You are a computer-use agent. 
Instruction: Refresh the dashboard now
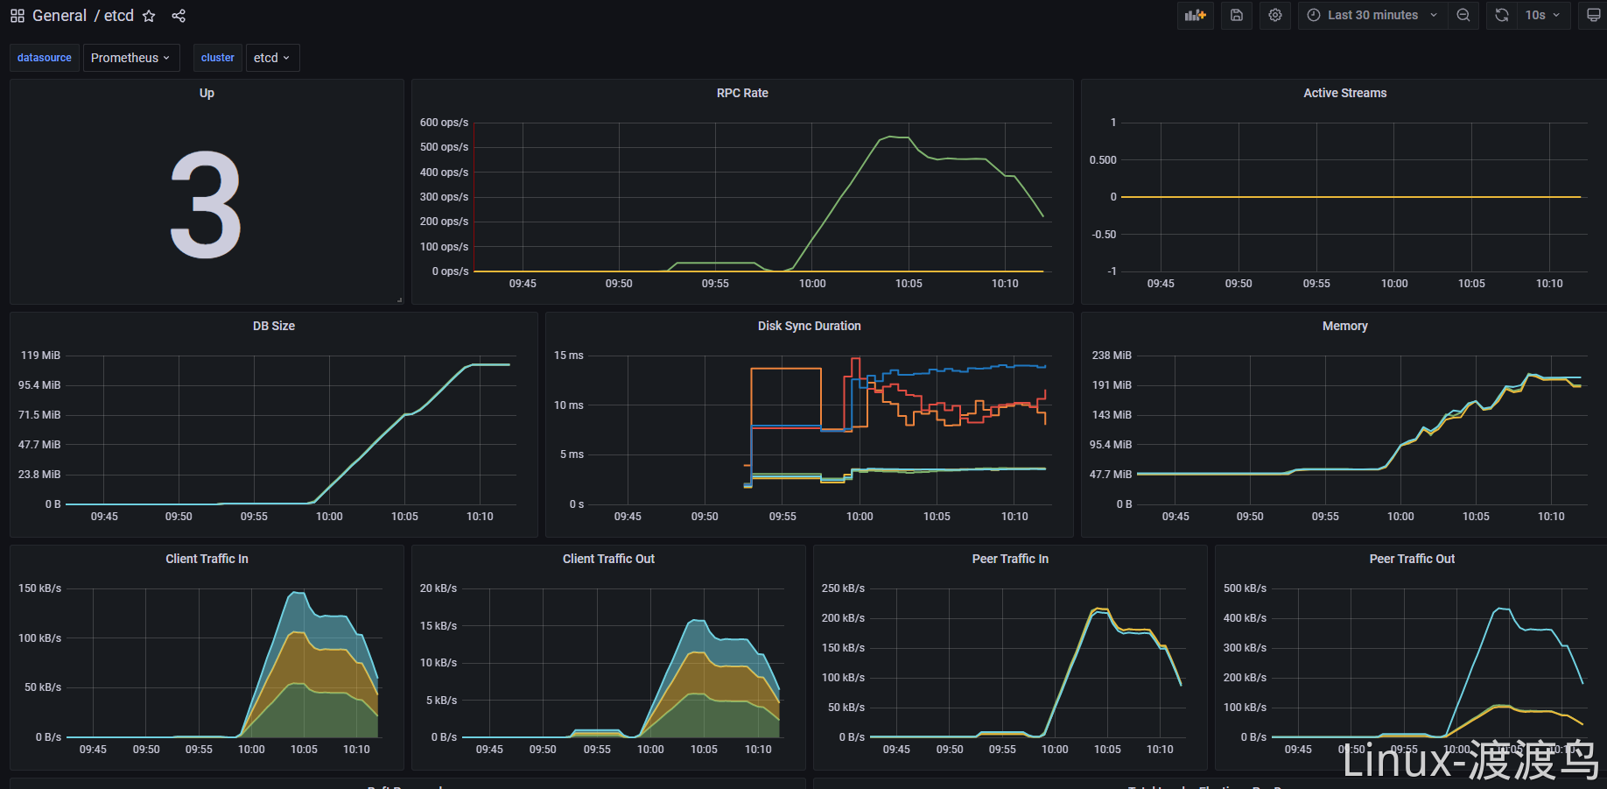pyautogui.click(x=1502, y=15)
